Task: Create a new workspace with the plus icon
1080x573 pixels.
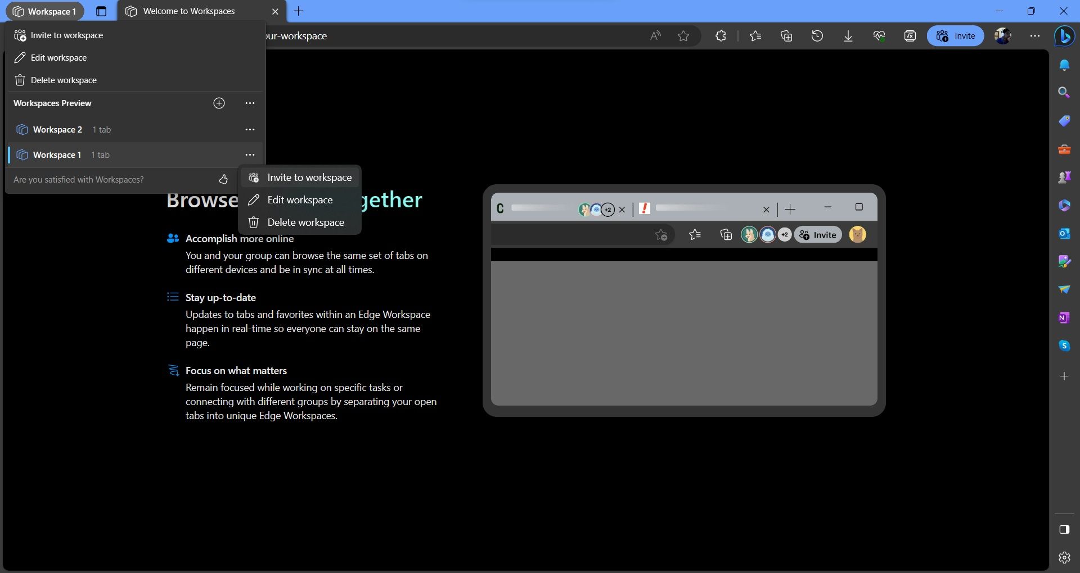Action: point(219,103)
